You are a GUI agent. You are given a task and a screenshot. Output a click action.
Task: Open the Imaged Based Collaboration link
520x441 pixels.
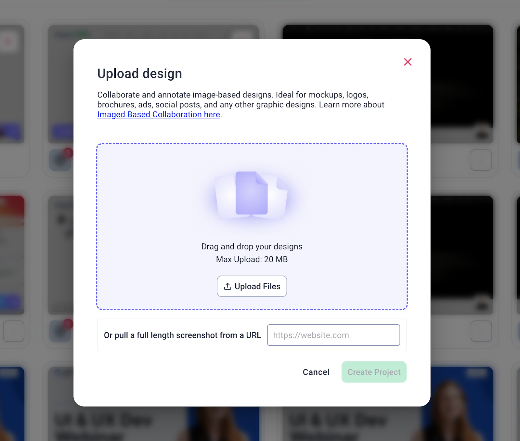point(158,114)
